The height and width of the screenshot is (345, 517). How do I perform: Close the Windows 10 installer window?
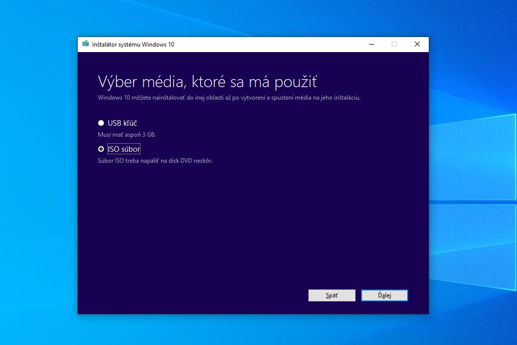(417, 44)
